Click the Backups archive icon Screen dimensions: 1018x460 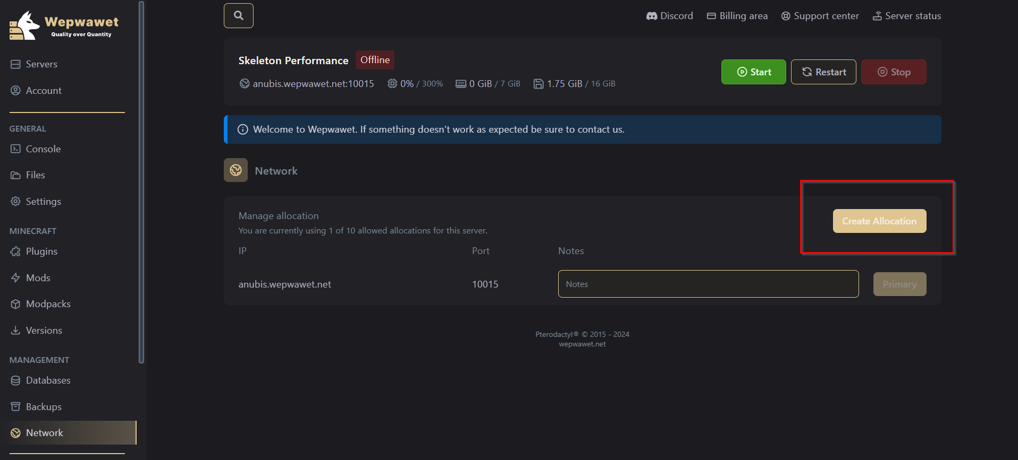coord(15,407)
